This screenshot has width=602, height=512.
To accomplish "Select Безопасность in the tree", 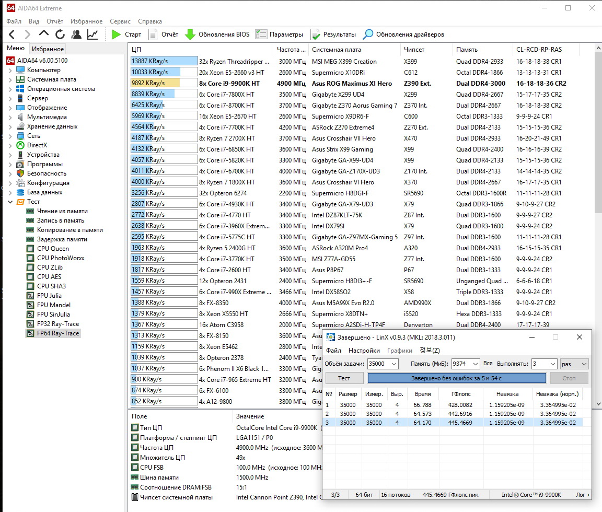I will pos(47,173).
